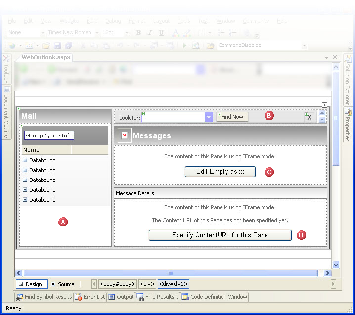Open the Solution Explorer side panel
The image size is (355, 315).
(x=348, y=79)
